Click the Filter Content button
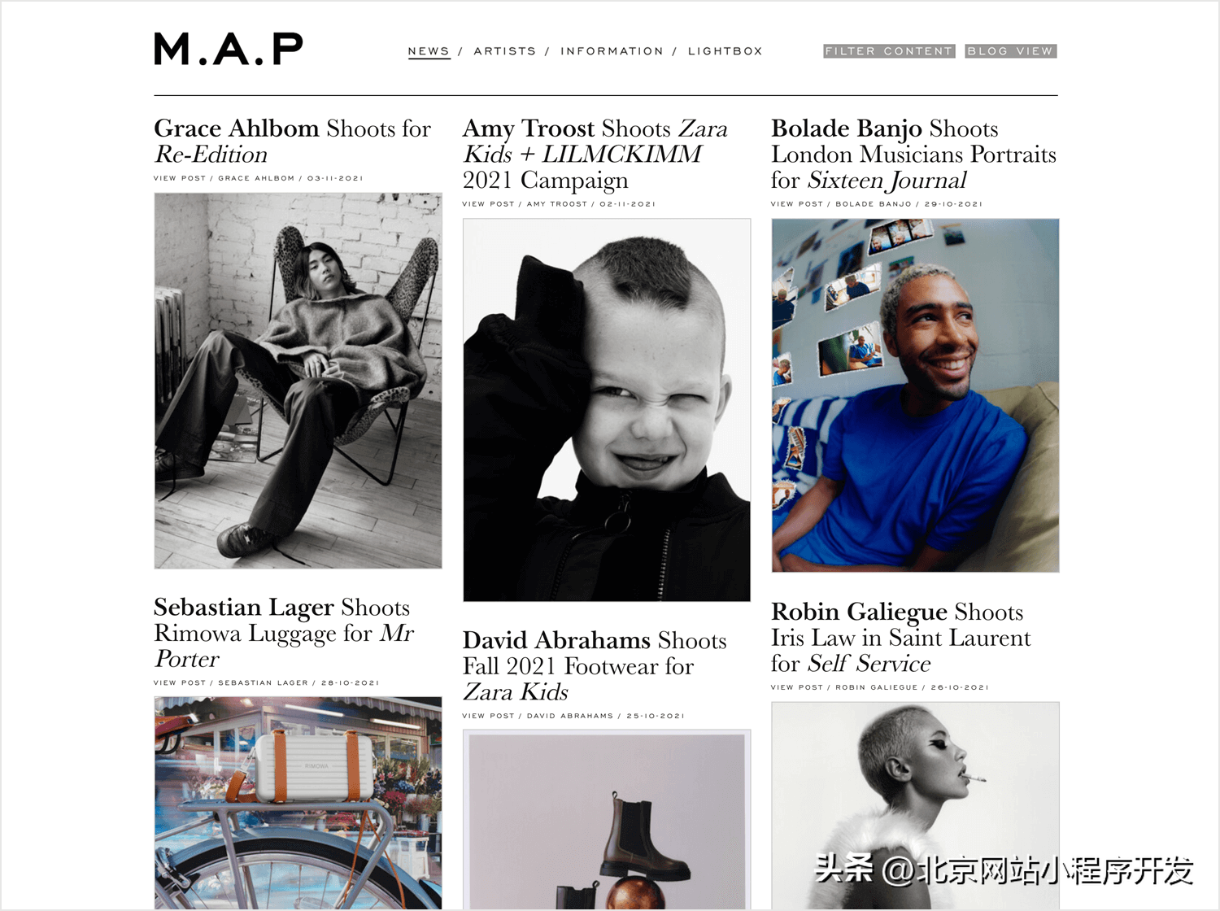 coord(889,51)
